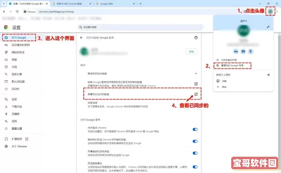
Task: Click the help question mark icon
Action: point(196,37)
